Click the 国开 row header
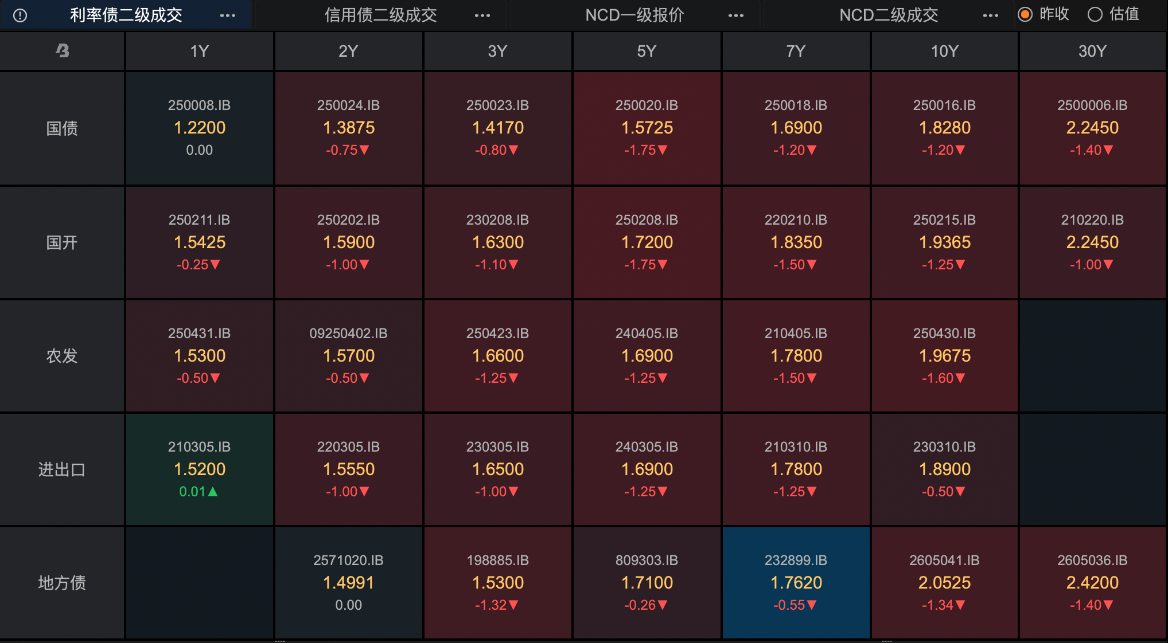This screenshot has height=643, width=1168. (62, 242)
